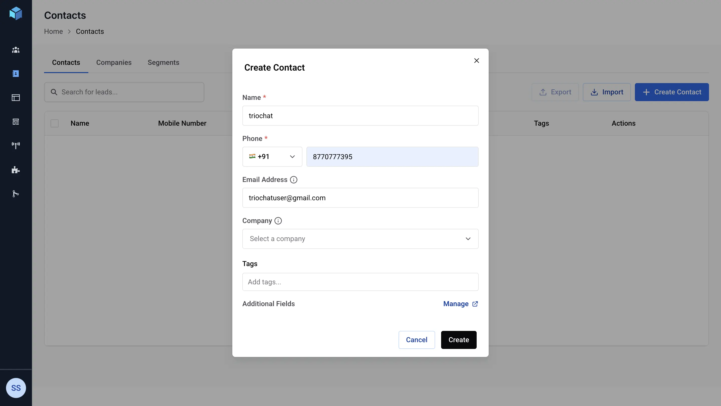Click the Company info tooltip icon
Screen dimensions: 721x406
pos(278,221)
